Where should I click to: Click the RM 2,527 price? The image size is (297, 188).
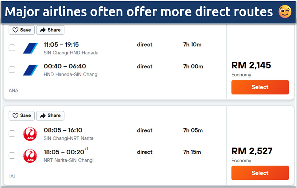pyautogui.click(x=252, y=151)
